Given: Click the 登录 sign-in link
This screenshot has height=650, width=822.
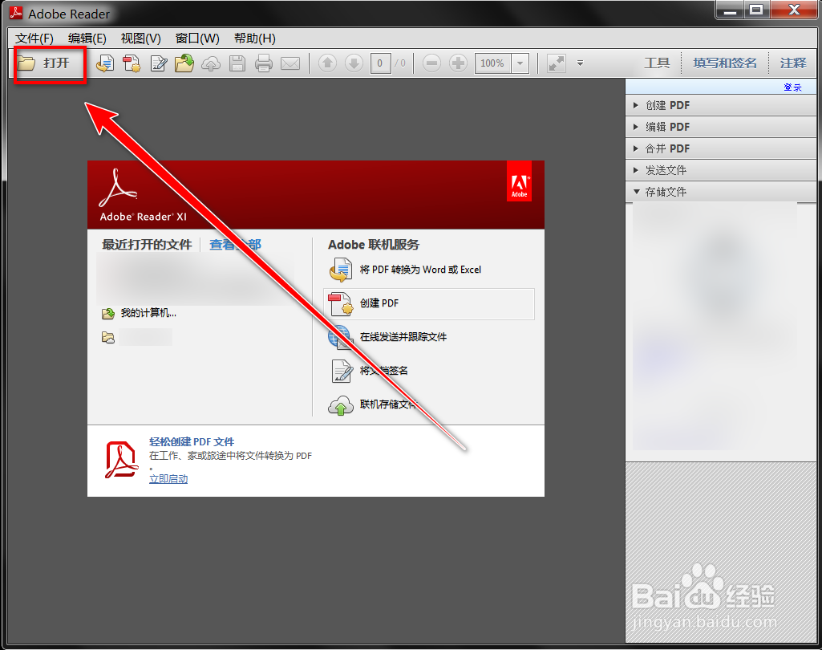Looking at the screenshot, I should tap(792, 87).
